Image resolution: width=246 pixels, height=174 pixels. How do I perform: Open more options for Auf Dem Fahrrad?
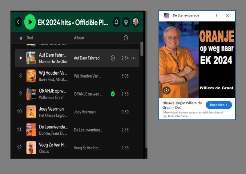tap(133, 58)
